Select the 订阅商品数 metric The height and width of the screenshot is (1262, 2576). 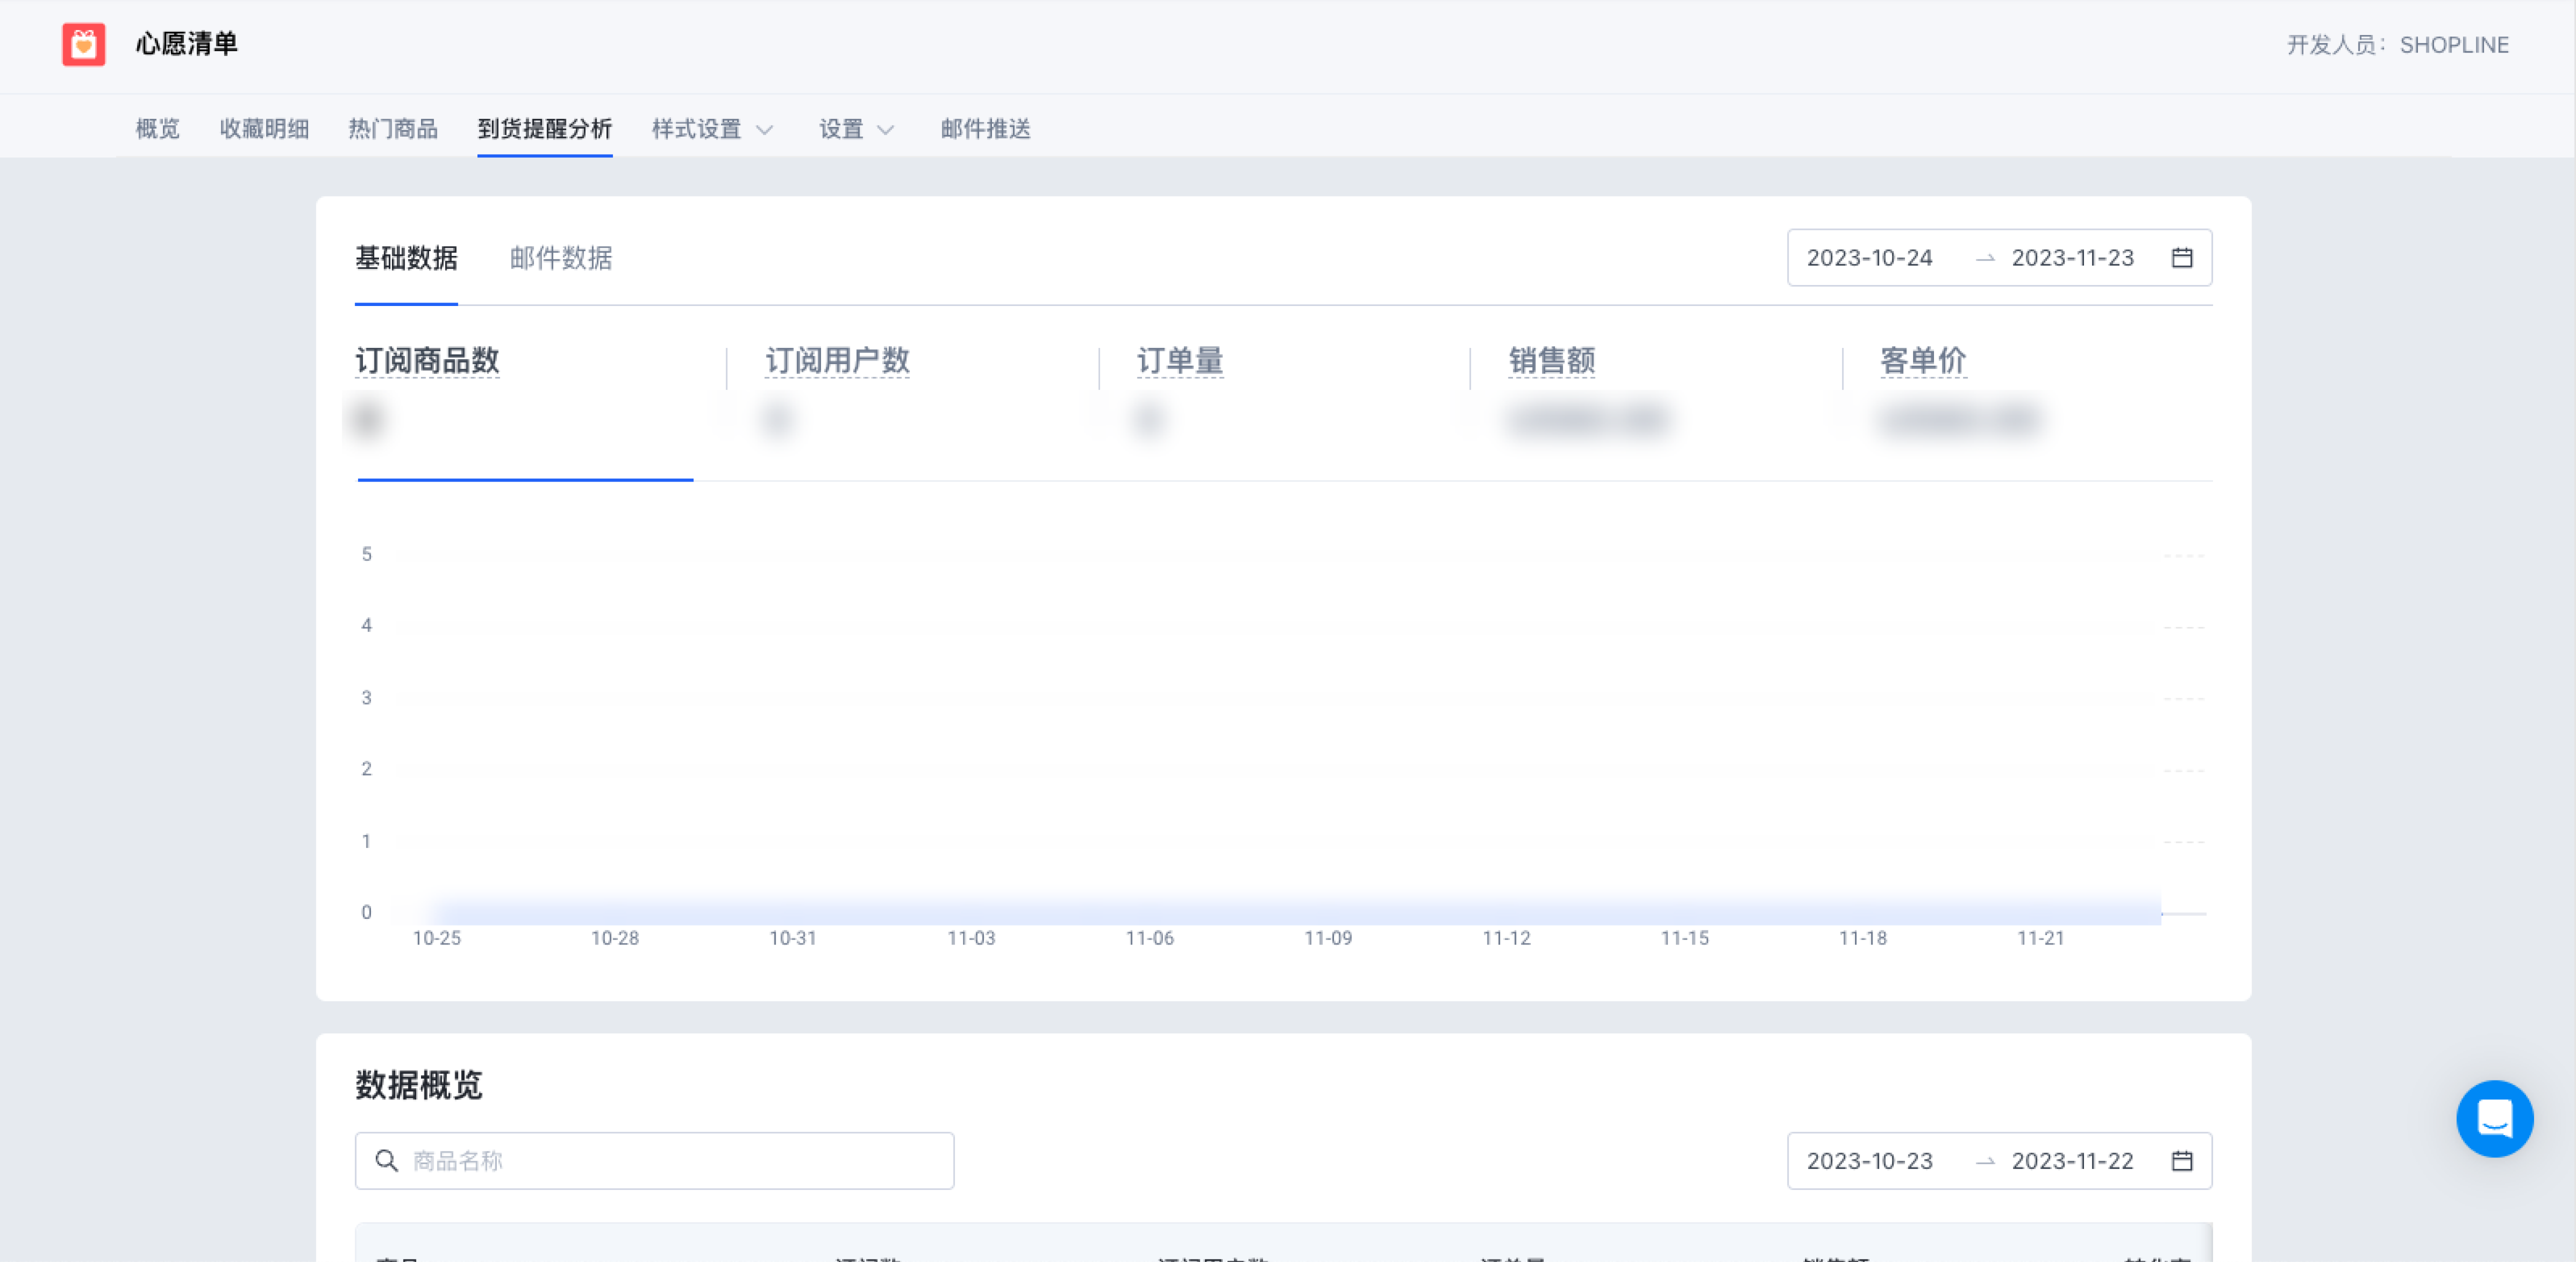[427, 360]
